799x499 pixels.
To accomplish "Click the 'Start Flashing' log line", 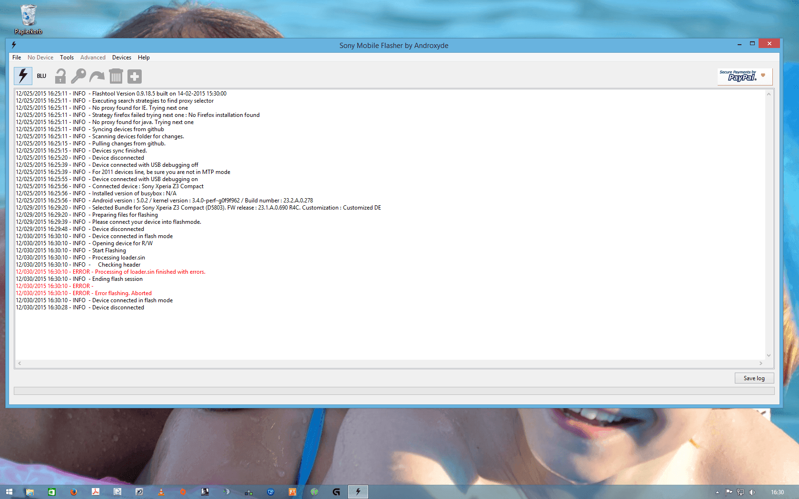I will [x=71, y=250].
